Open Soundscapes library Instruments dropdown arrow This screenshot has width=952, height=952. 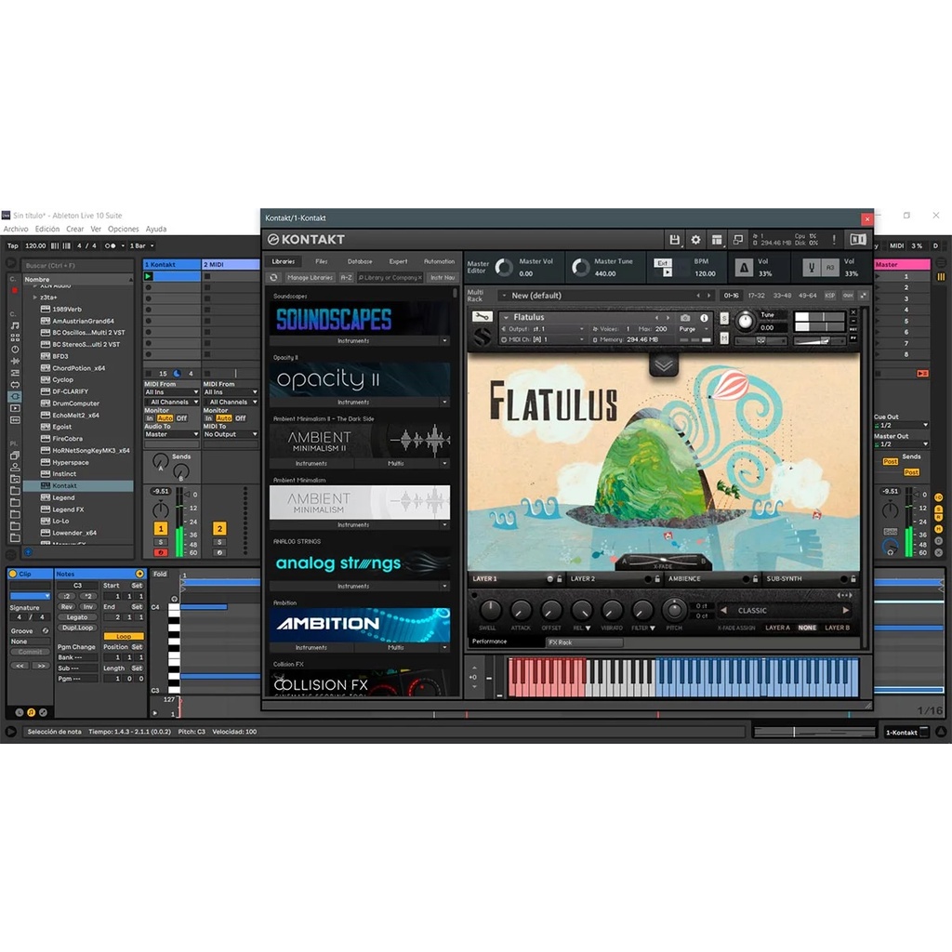pos(445,341)
